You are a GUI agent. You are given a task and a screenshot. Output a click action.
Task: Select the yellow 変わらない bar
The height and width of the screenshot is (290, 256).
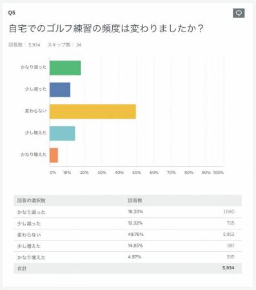click(93, 111)
